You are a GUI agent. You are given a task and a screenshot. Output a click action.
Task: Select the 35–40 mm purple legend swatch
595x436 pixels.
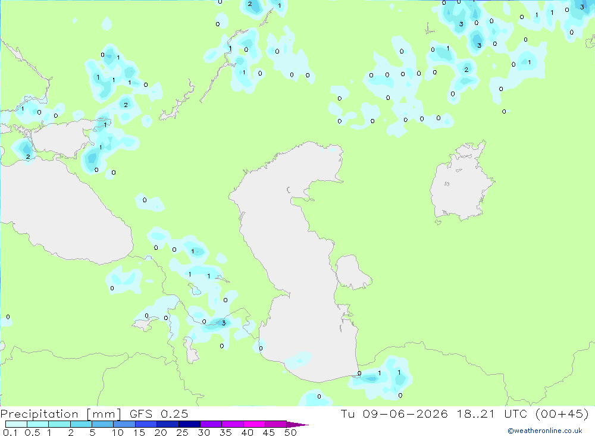232,424
